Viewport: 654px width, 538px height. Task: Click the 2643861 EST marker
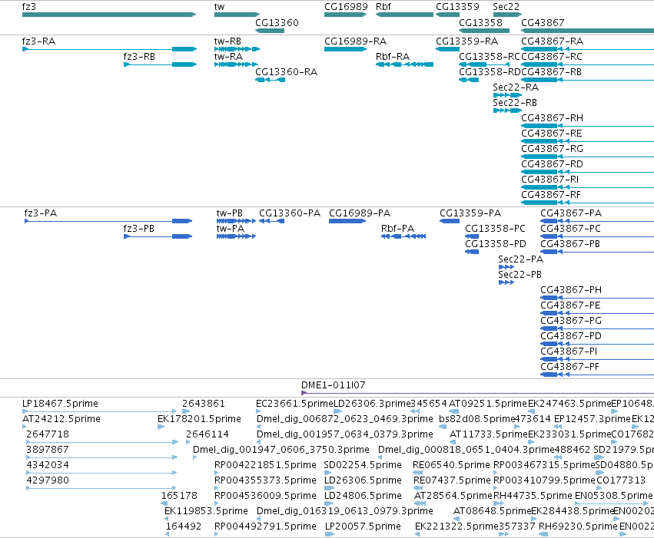(186, 411)
